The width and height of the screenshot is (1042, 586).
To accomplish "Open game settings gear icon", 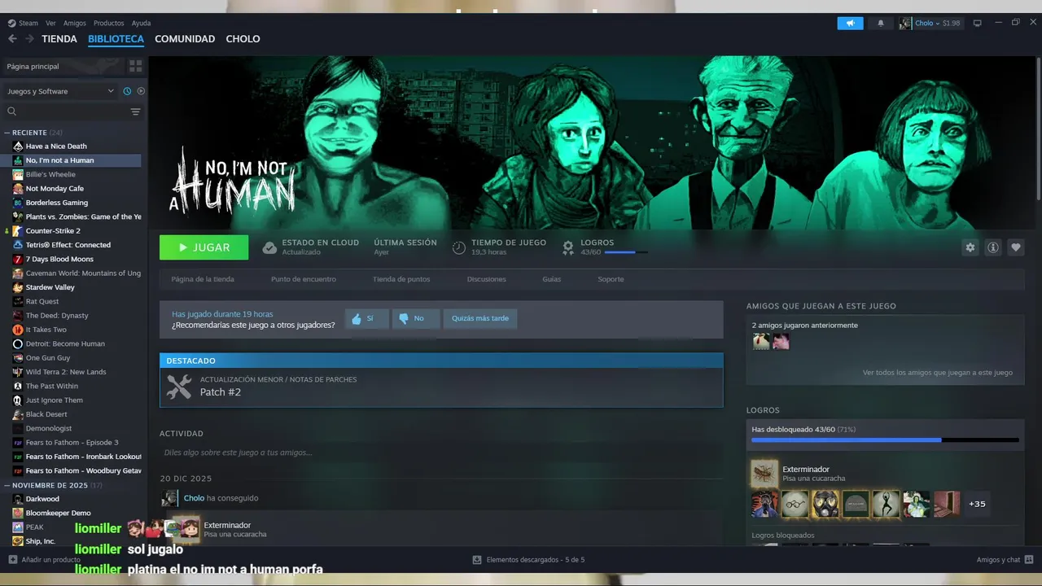I will click(x=970, y=247).
